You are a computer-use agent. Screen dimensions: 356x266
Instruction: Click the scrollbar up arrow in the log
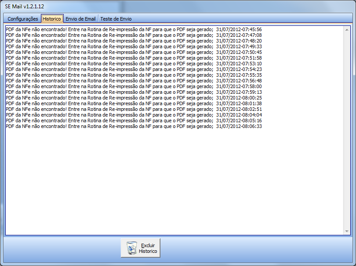(x=347, y=30)
